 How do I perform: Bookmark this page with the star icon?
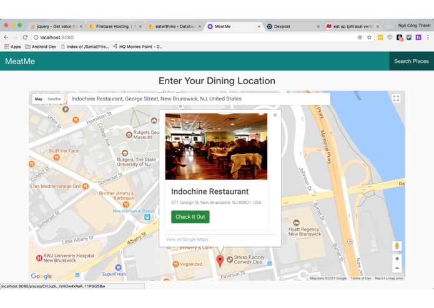[369, 37]
